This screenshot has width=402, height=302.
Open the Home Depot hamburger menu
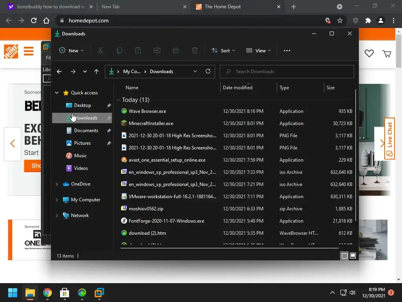[x=29, y=51]
